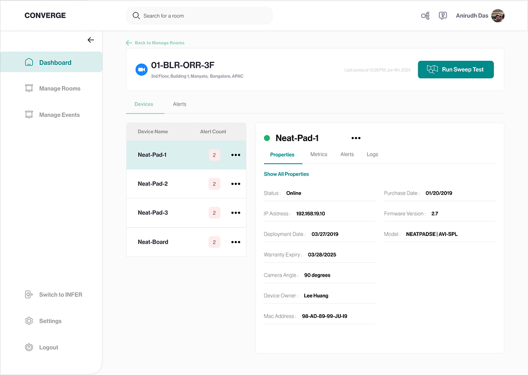
Task: Click the alert count badge for Neat-Pad-2
Action: tap(214, 184)
